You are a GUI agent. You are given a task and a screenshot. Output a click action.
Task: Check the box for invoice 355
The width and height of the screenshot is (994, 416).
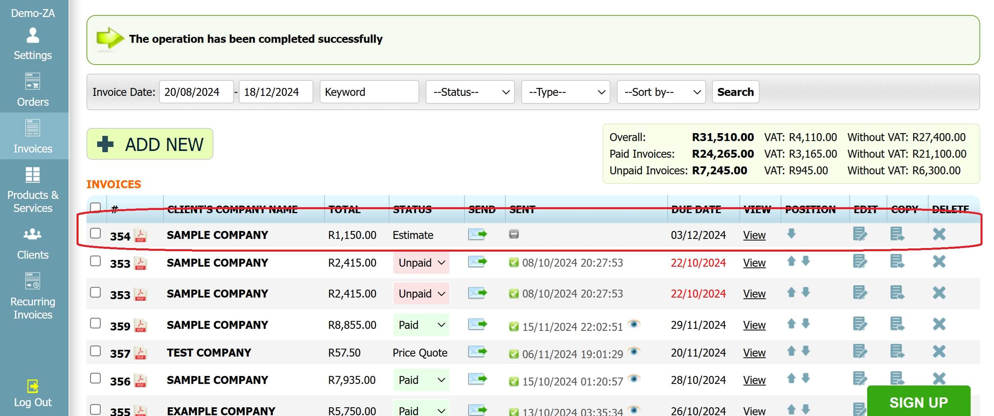pyautogui.click(x=95, y=409)
